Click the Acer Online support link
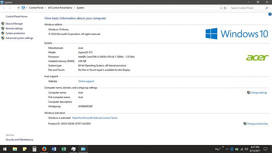Screen dimensions: 272x153 pos(86,81)
